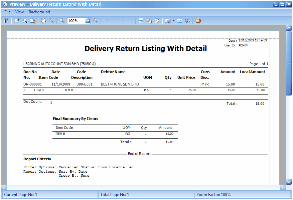Click 'Final Summary By Items' heading
Viewport: 293px width, 200px height.
click(75, 119)
